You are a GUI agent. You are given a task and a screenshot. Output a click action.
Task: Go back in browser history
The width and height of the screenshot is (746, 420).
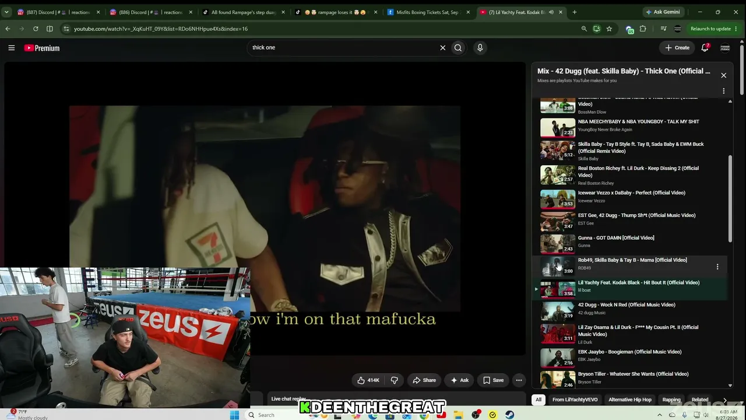tap(8, 29)
